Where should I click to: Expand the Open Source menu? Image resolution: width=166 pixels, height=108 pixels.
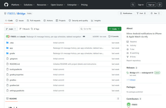pos(58,5)
